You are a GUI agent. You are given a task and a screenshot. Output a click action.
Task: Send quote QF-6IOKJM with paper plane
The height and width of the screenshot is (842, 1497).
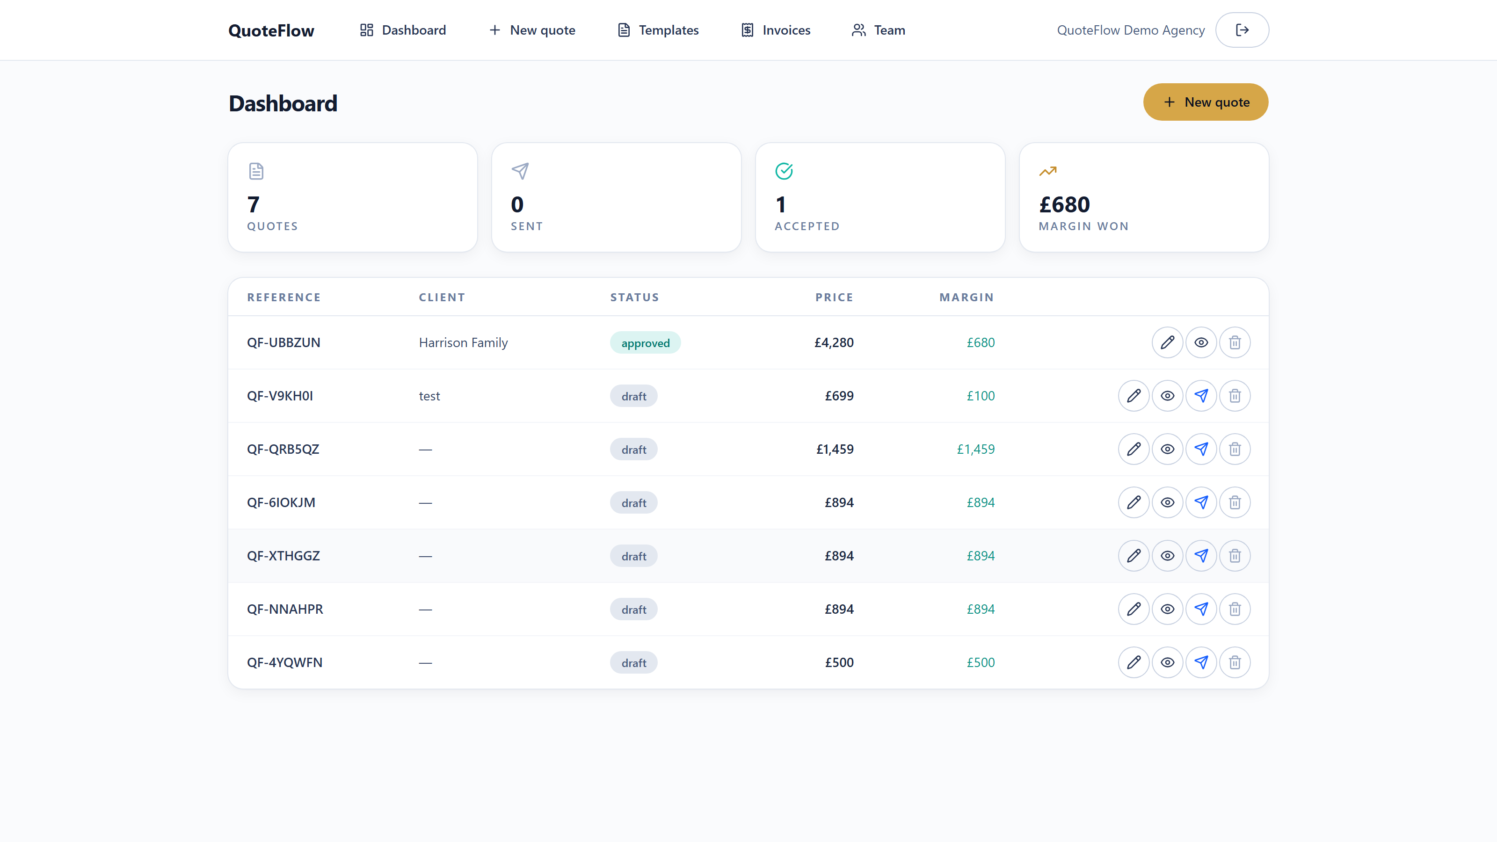pyautogui.click(x=1200, y=503)
